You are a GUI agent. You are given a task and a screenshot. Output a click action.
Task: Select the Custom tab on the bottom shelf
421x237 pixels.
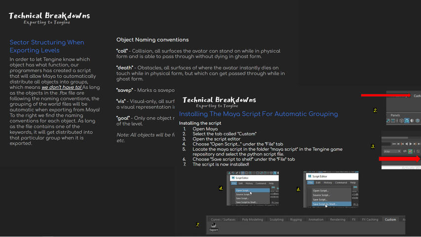(390, 220)
